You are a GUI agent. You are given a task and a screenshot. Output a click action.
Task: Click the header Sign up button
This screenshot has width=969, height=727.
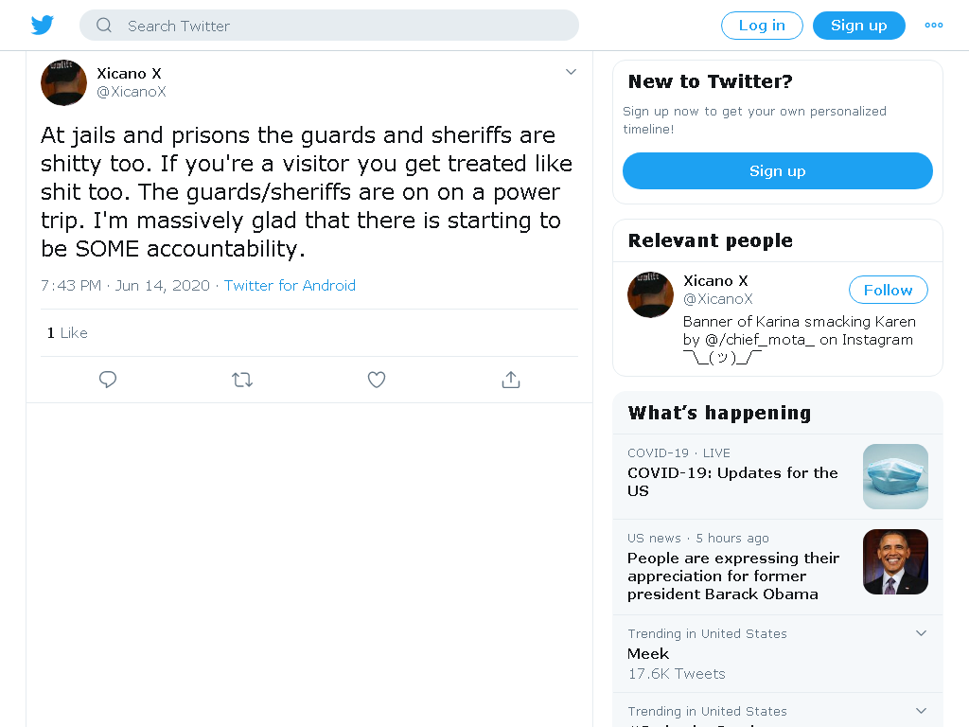[858, 26]
